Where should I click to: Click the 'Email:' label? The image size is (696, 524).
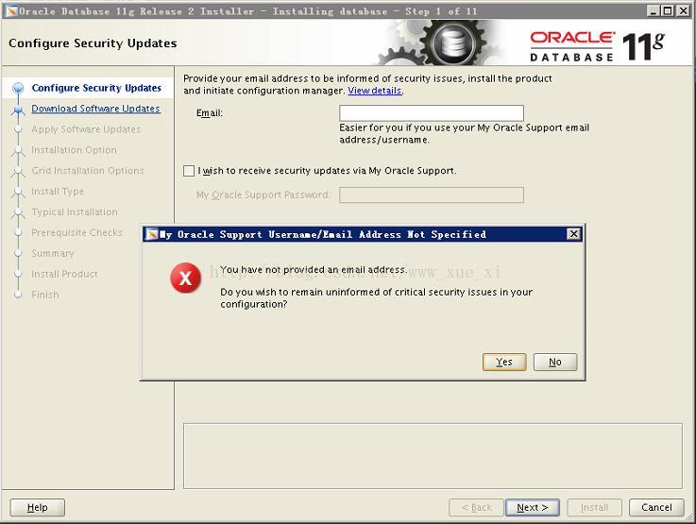pyautogui.click(x=210, y=113)
